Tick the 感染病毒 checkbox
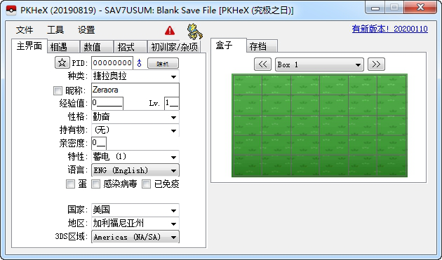442x260 pixels. tap(96, 184)
